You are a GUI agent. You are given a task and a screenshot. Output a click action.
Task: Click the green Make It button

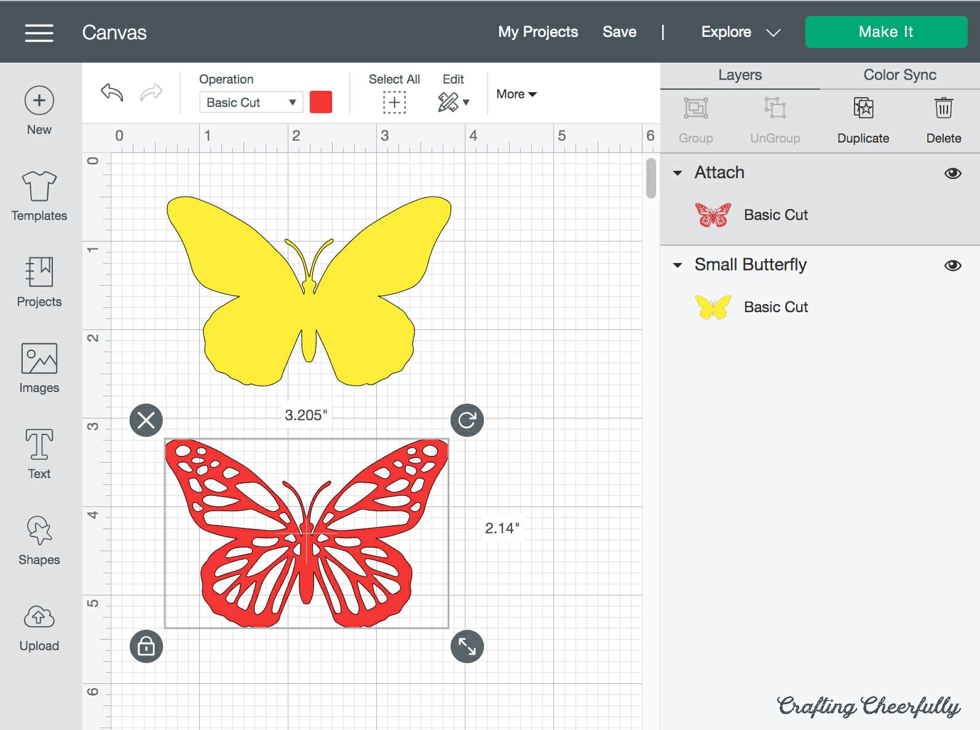[x=885, y=32]
